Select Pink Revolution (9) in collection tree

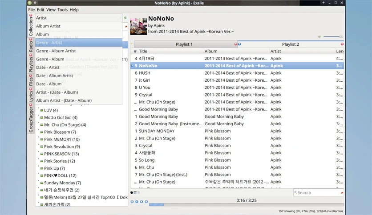pos(62,147)
